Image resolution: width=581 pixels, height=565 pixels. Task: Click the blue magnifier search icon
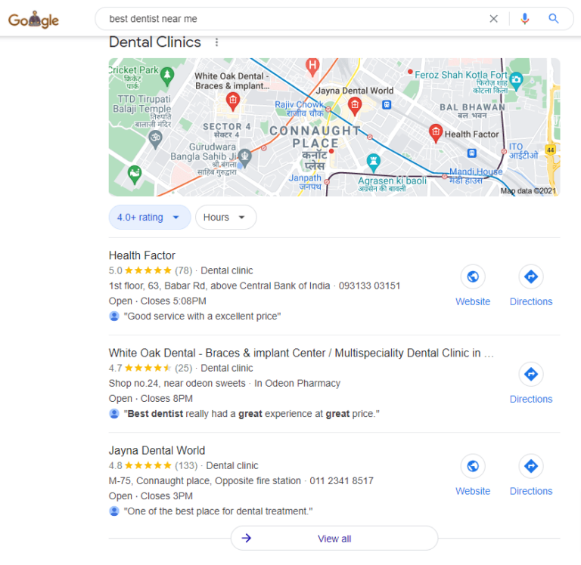554,18
